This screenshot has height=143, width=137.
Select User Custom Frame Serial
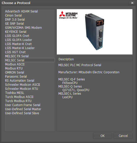coord(30,105)
